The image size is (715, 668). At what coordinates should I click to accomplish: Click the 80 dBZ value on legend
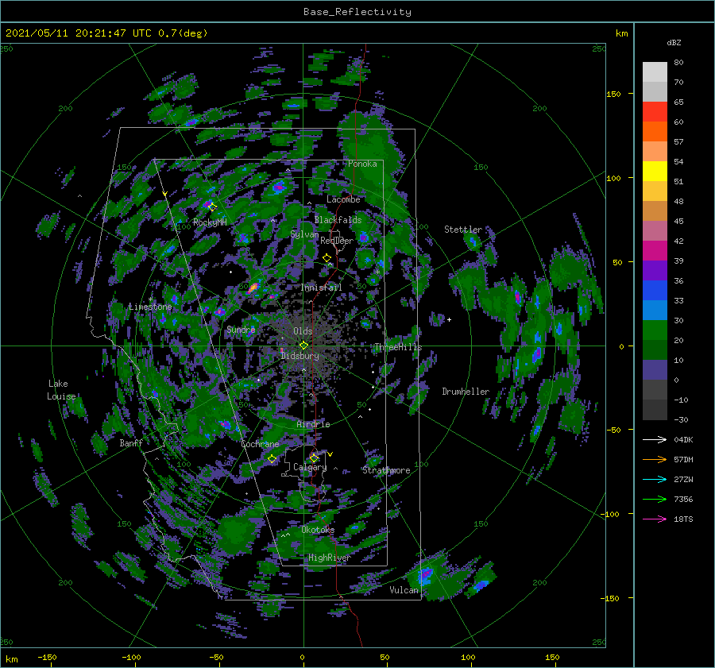click(x=678, y=63)
